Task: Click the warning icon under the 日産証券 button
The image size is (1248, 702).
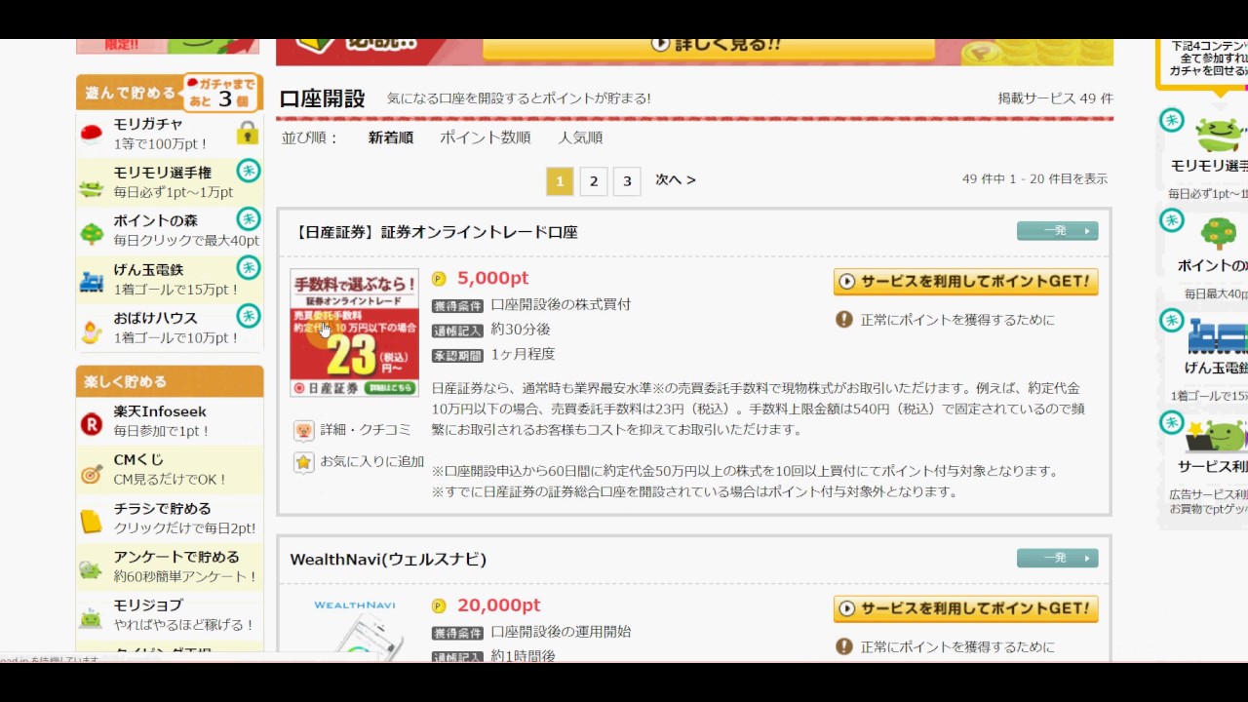Action: 844,320
